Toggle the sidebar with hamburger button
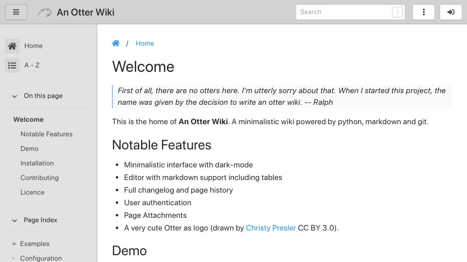This screenshot has height=262, width=467. pyautogui.click(x=16, y=12)
